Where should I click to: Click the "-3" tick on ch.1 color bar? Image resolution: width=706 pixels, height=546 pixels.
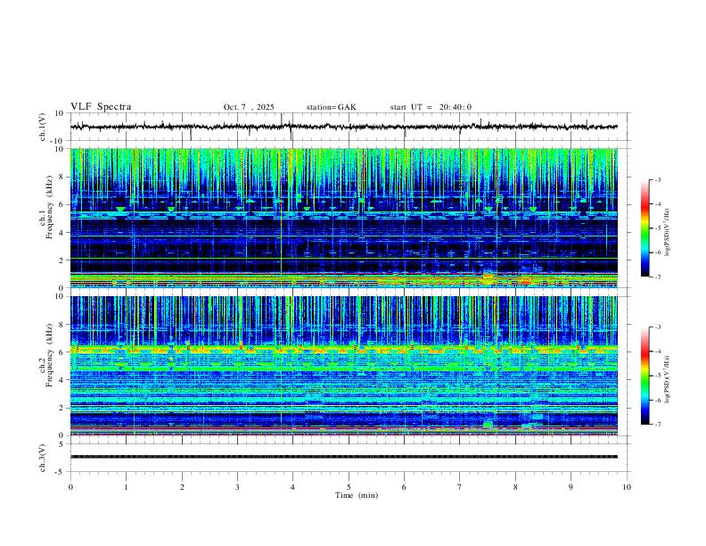pyautogui.click(x=657, y=179)
